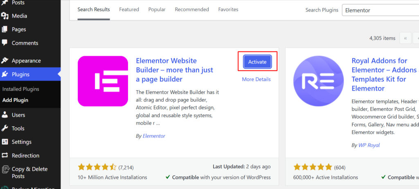419x189 pixels.
Task: Click the Settings sliders icon
Action: (x=5, y=141)
